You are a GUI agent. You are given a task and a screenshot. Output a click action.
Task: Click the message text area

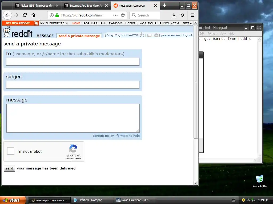coord(73,118)
